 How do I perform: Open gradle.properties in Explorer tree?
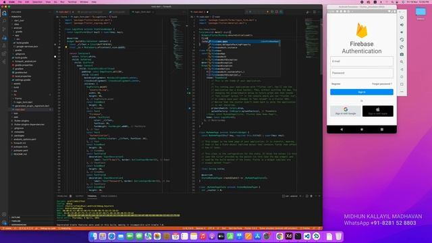click(24, 65)
